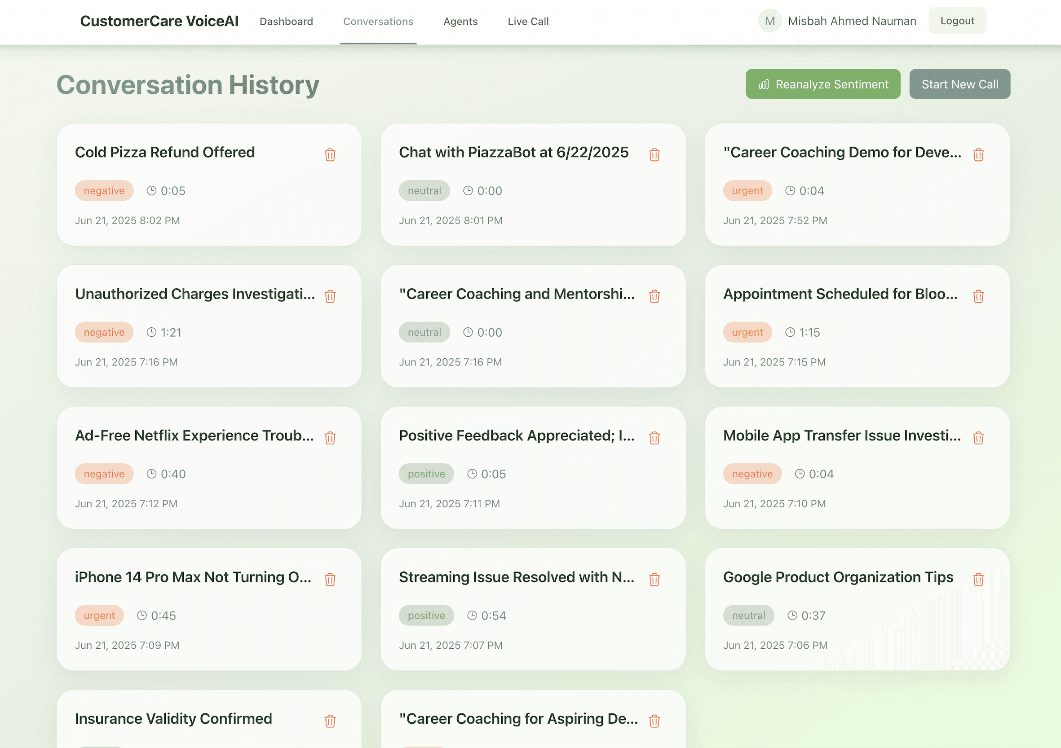Delete the Career Coaching Demo for Deve... card
1061x748 pixels.
978,154
